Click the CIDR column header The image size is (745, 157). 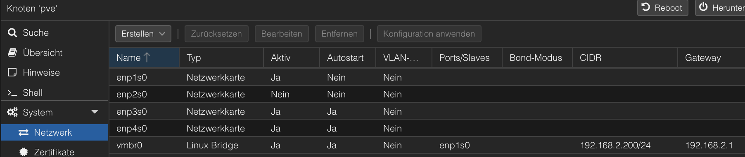tap(625, 58)
